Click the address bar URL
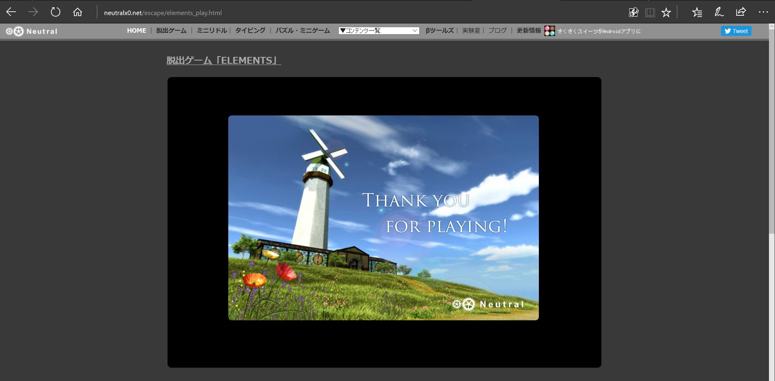 tap(163, 13)
